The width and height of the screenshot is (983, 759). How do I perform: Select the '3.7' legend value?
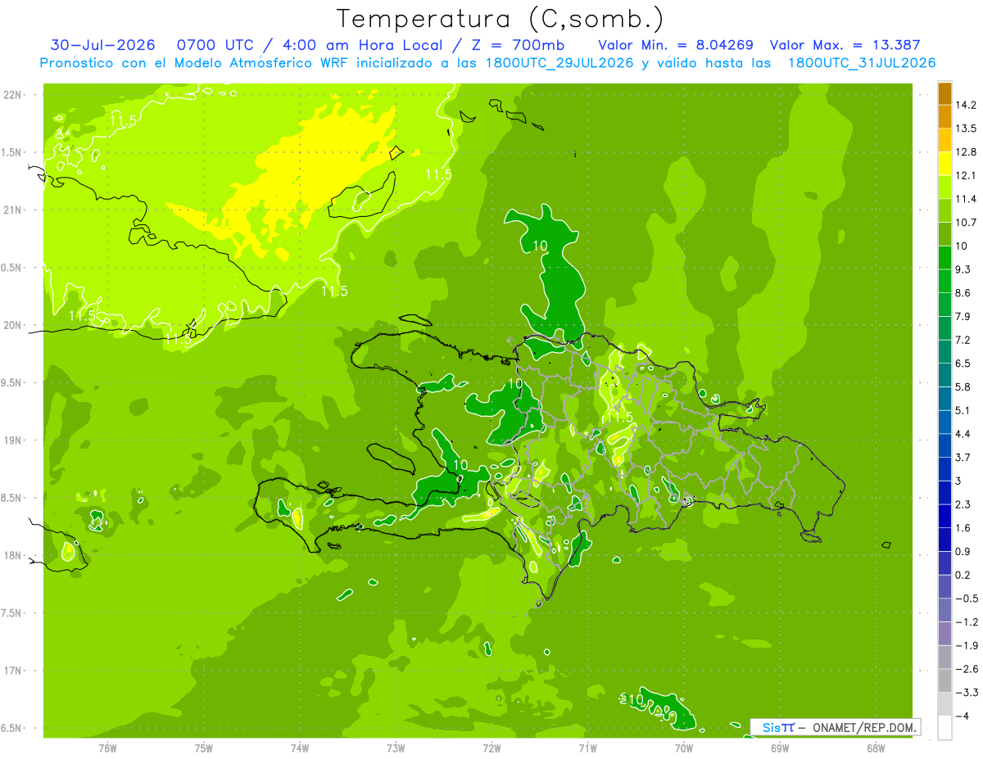[x=963, y=458]
